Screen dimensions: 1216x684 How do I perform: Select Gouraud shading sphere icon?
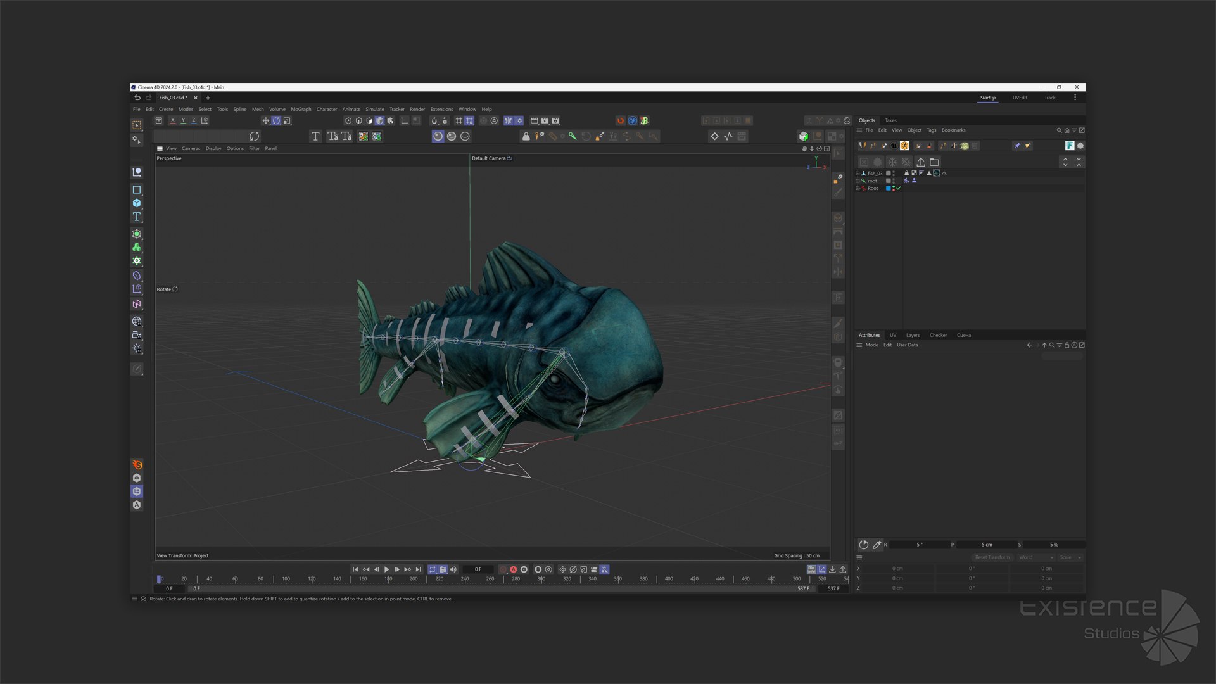point(438,136)
